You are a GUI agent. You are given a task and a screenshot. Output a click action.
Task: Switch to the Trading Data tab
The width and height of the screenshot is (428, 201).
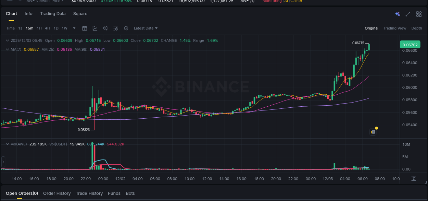click(x=53, y=14)
